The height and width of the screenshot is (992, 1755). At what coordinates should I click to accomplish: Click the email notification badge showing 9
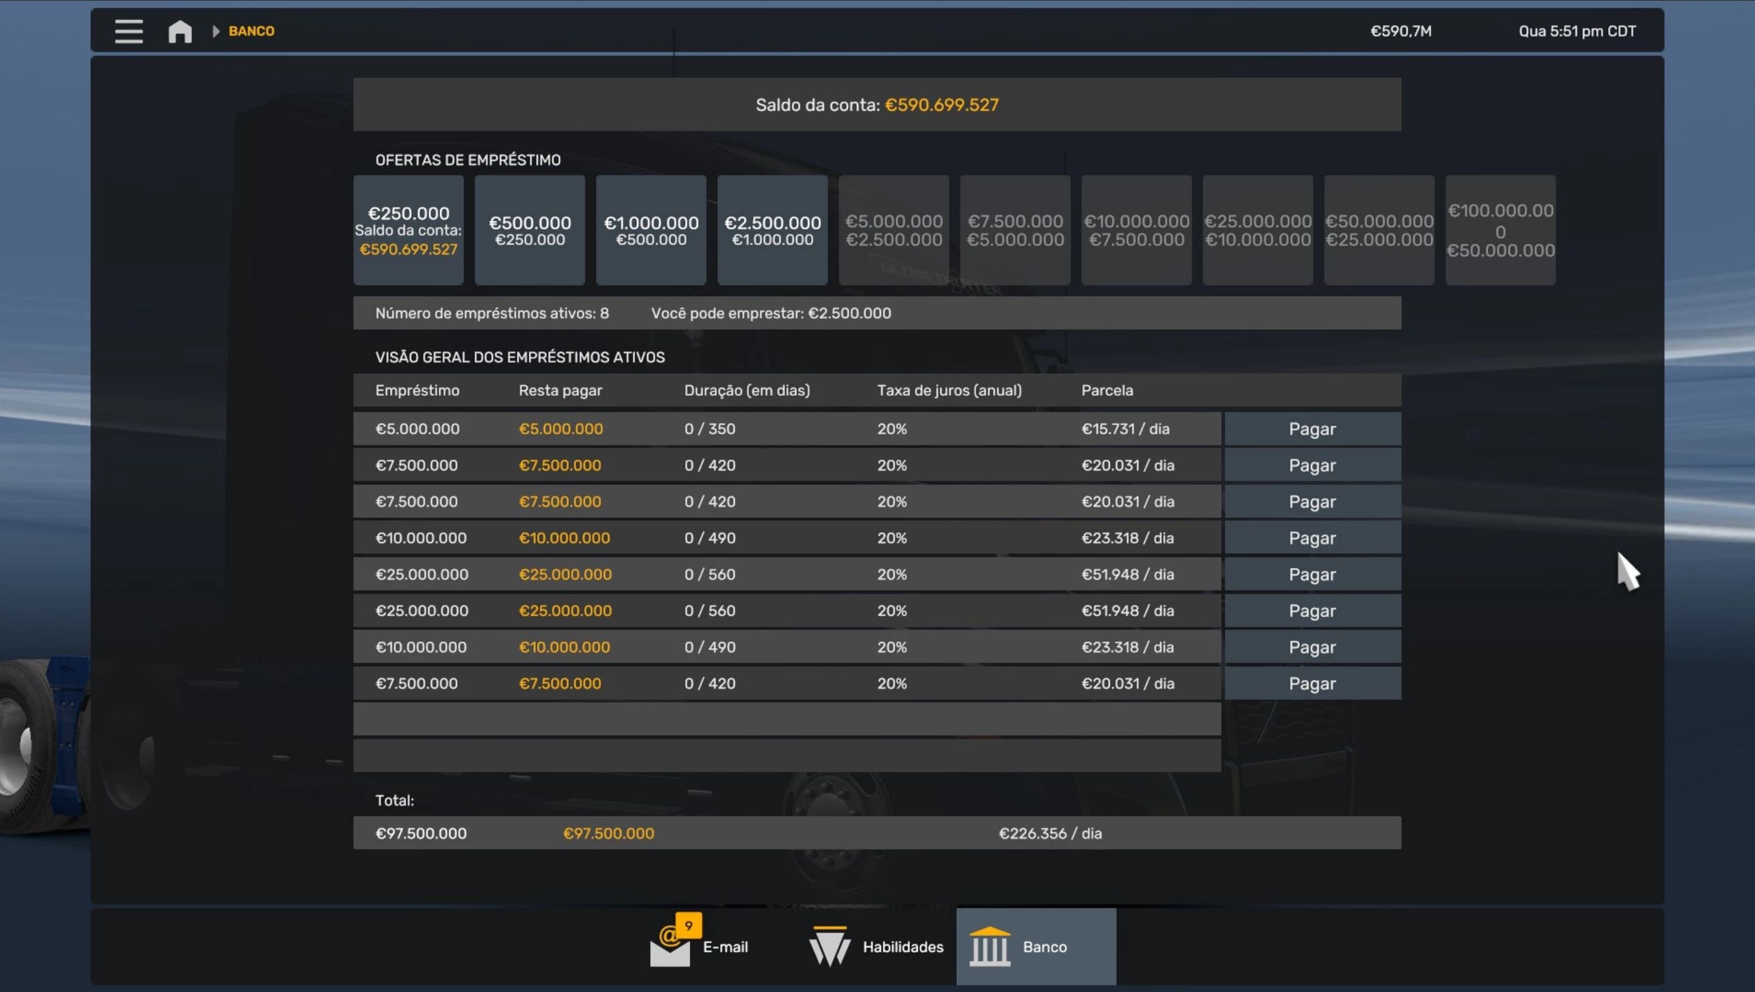pyautogui.click(x=689, y=925)
